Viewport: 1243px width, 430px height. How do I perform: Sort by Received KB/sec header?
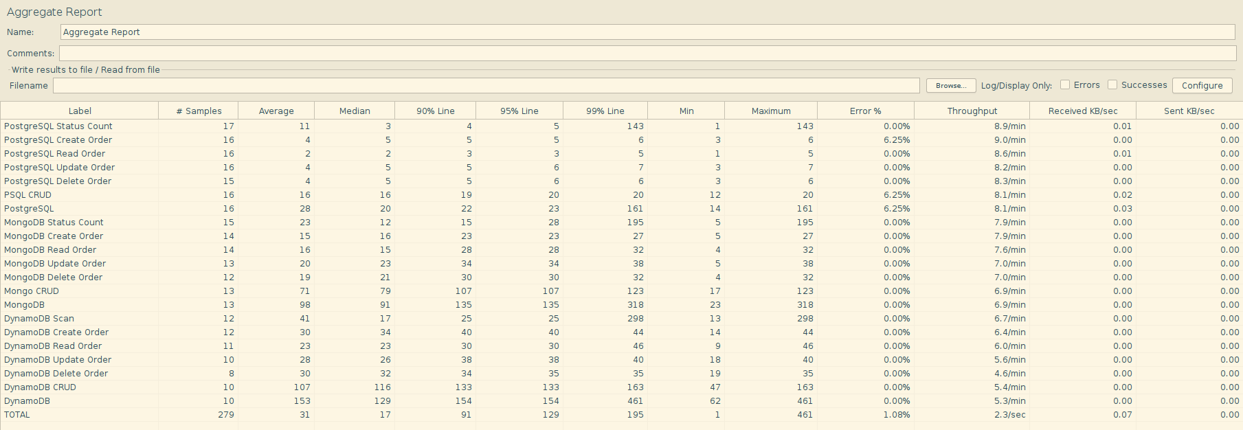(1082, 111)
